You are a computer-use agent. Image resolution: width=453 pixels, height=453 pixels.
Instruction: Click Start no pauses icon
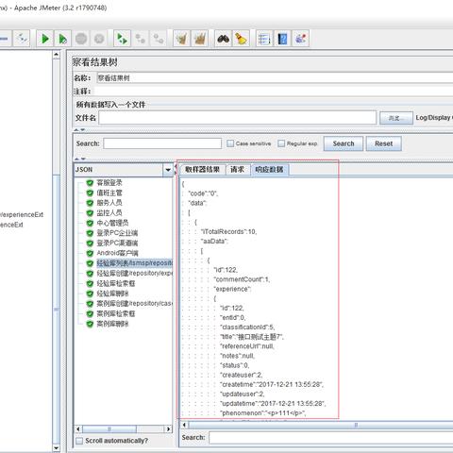[x=62, y=39]
